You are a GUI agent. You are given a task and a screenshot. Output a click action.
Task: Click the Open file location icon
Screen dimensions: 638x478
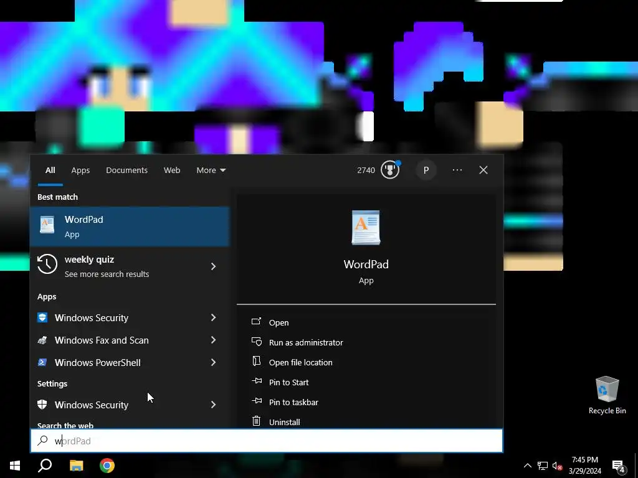[256, 361]
